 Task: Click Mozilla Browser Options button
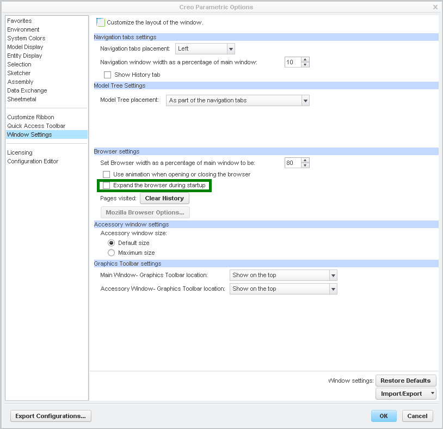pos(145,212)
